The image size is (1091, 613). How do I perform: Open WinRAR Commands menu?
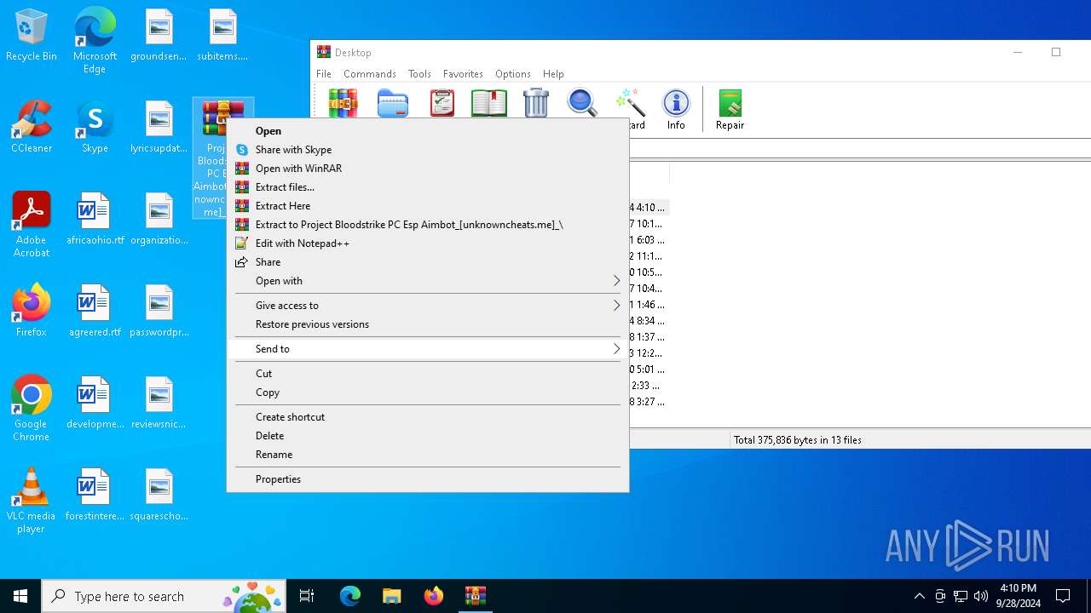click(x=370, y=74)
